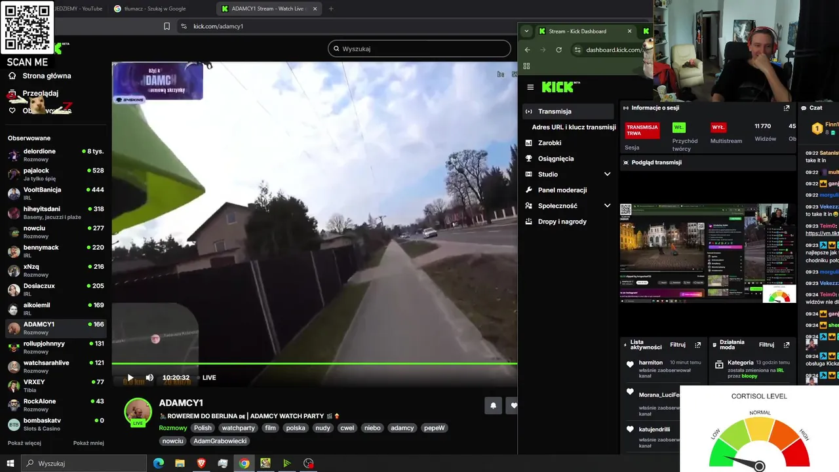Switch to tłumacz Google search tab
The image size is (839, 472).
point(156,9)
